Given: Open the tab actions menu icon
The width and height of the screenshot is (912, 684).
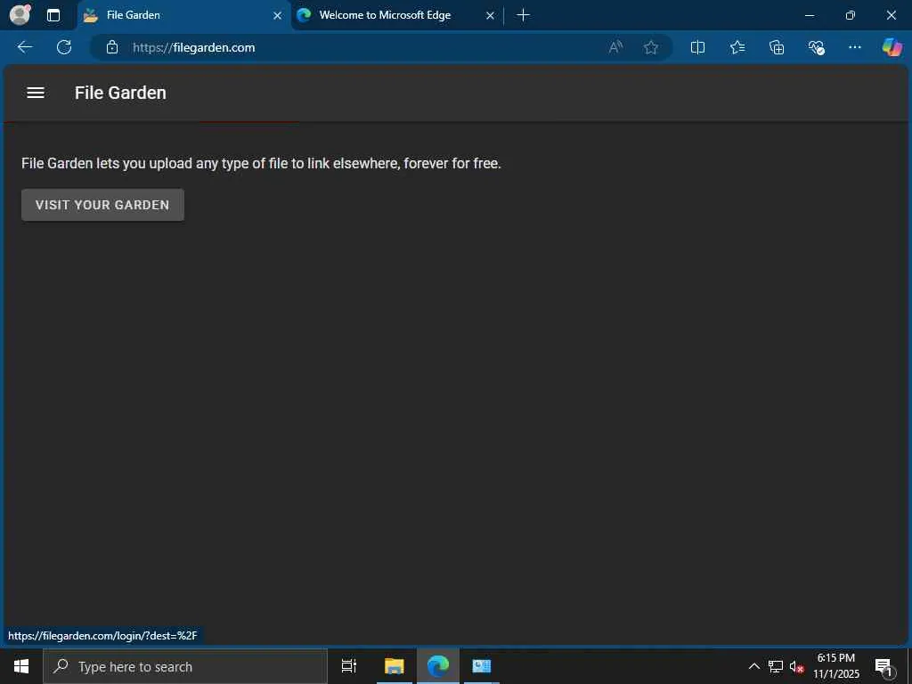Looking at the screenshot, I should [x=53, y=15].
